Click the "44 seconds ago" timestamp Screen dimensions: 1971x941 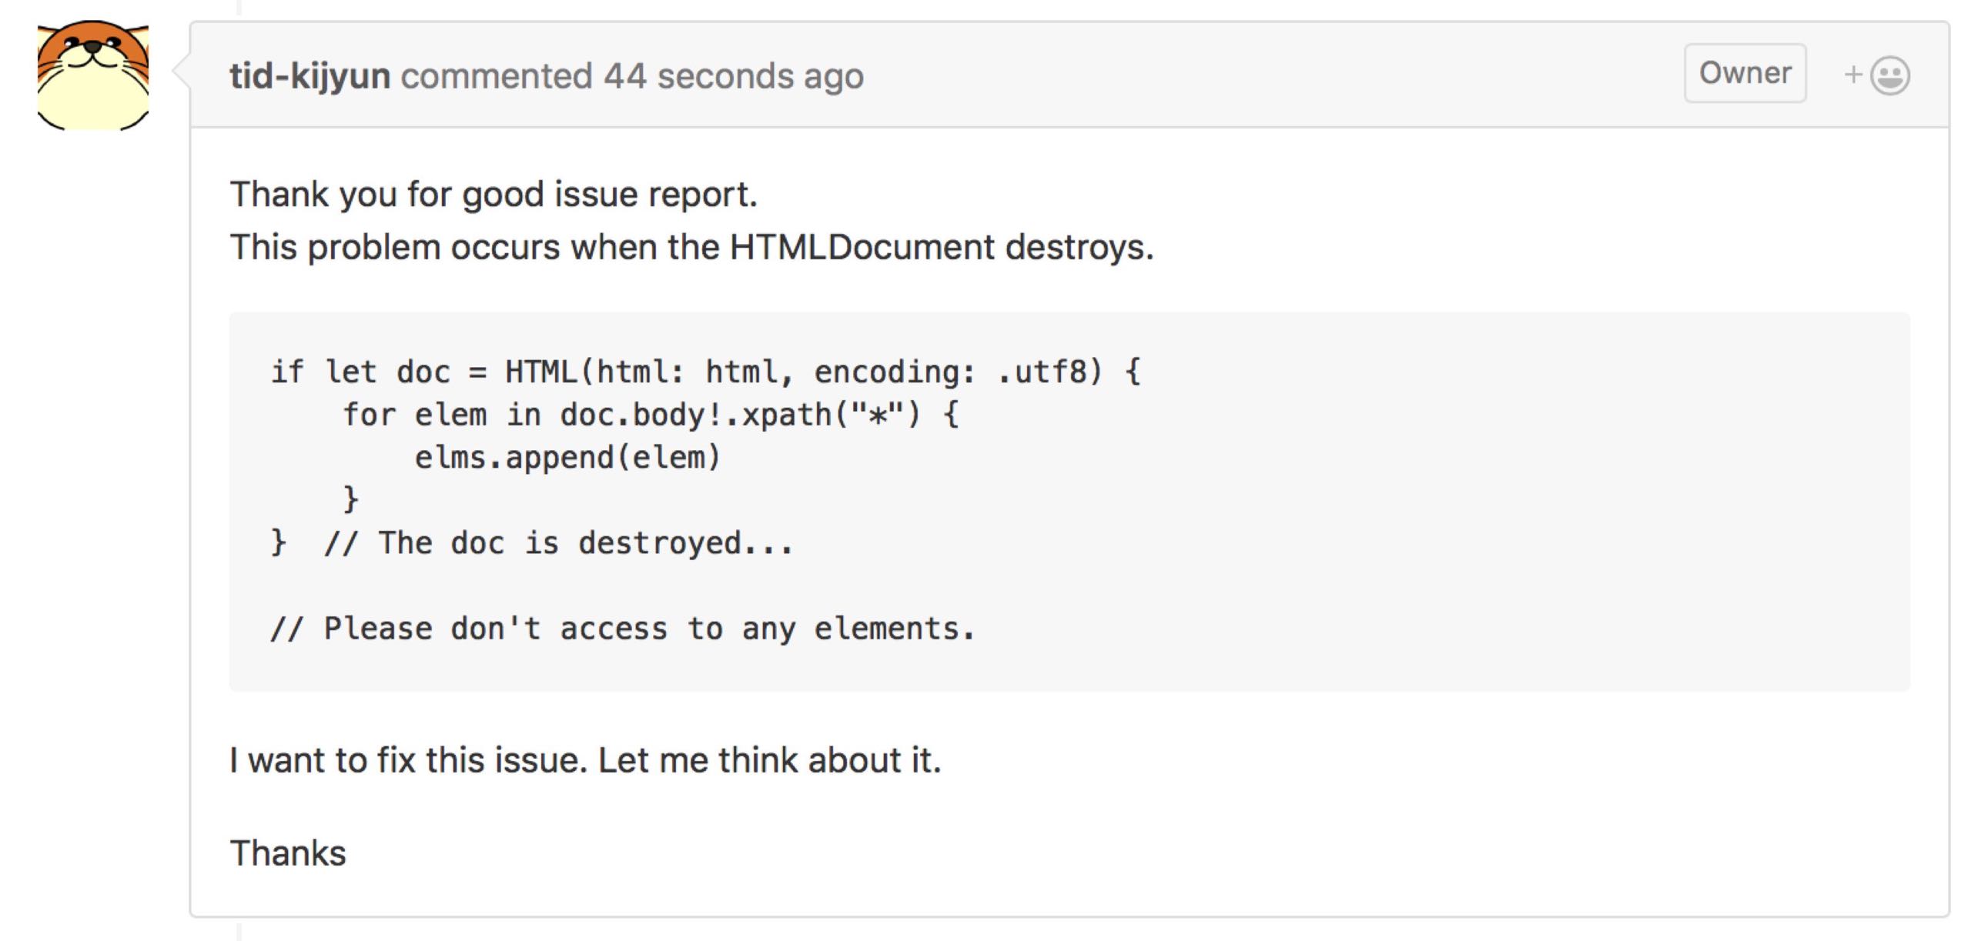coord(733,76)
